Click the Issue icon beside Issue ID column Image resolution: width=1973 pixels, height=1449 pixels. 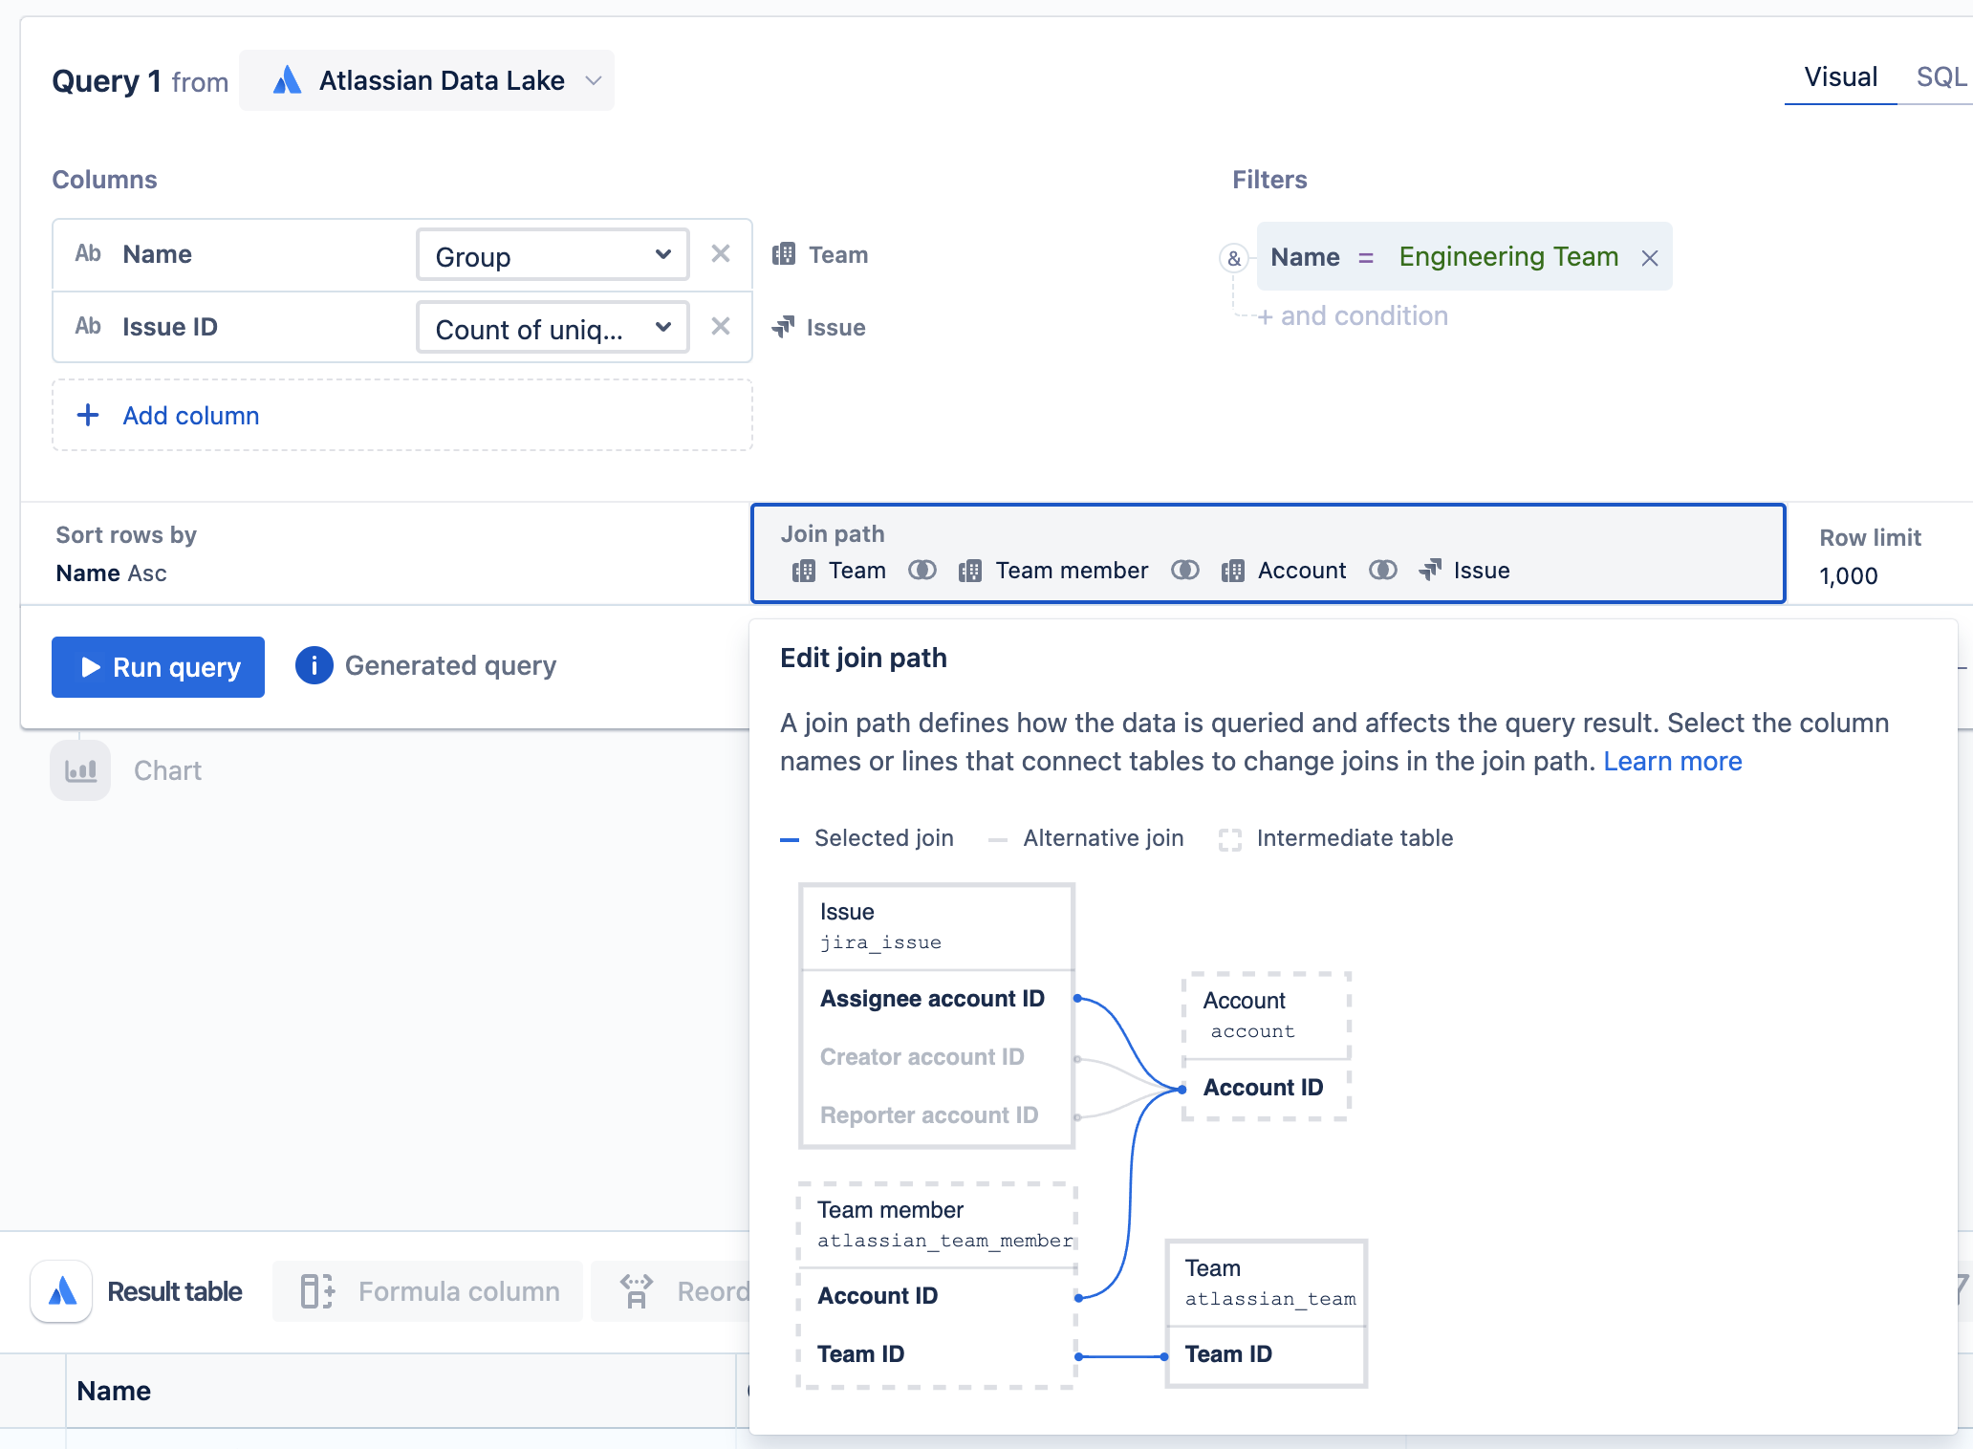click(785, 327)
